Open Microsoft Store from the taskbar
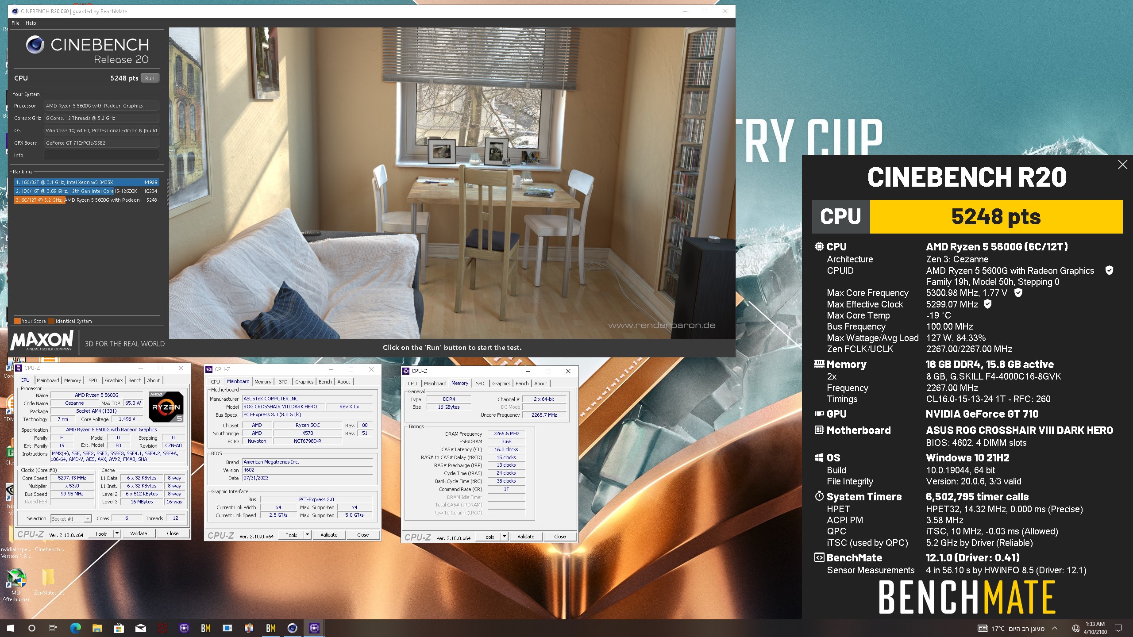Image resolution: width=1133 pixels, height=637 pixels. [x=119, y=628]
